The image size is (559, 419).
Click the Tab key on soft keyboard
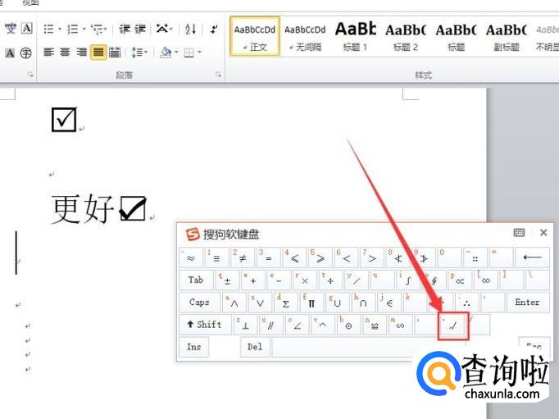point(195,280)
